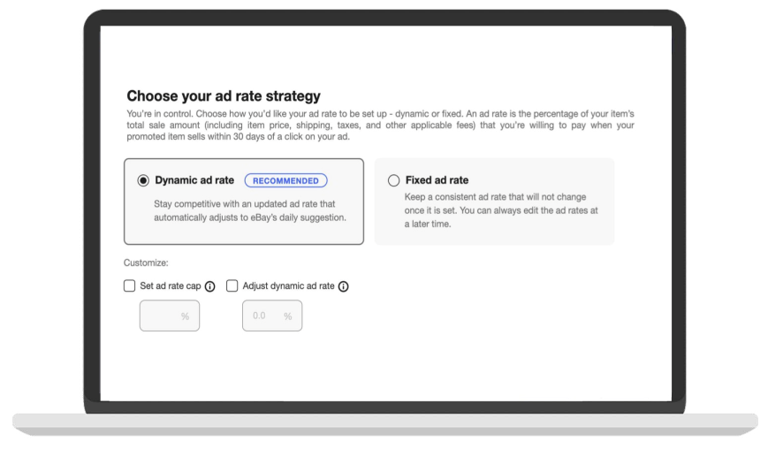Viewport: 768px width, 449px height.
Task: Click the percent symbol in the cap field
Action: click(x=185, y=316)
